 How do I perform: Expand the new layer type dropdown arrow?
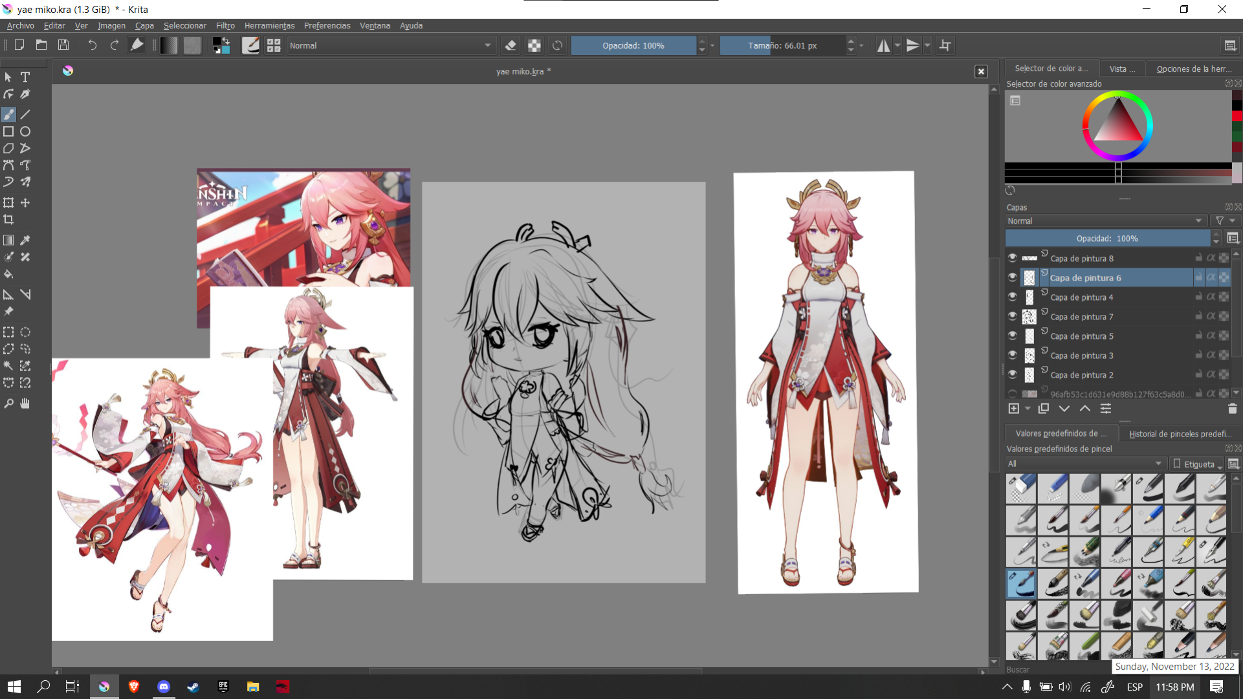coord(1029,409)
